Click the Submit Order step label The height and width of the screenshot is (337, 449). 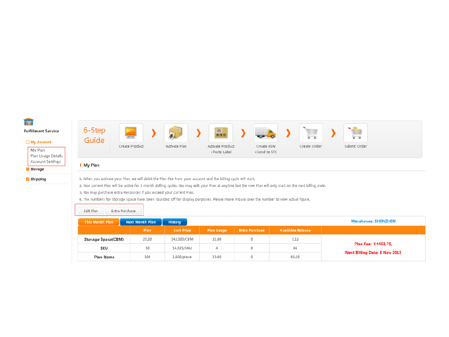(x=356, y=146)
